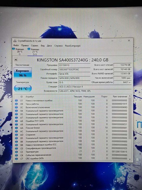Screen dimensions: 142x190
Task: Click the Текущее column header
Action: (78, 97)
